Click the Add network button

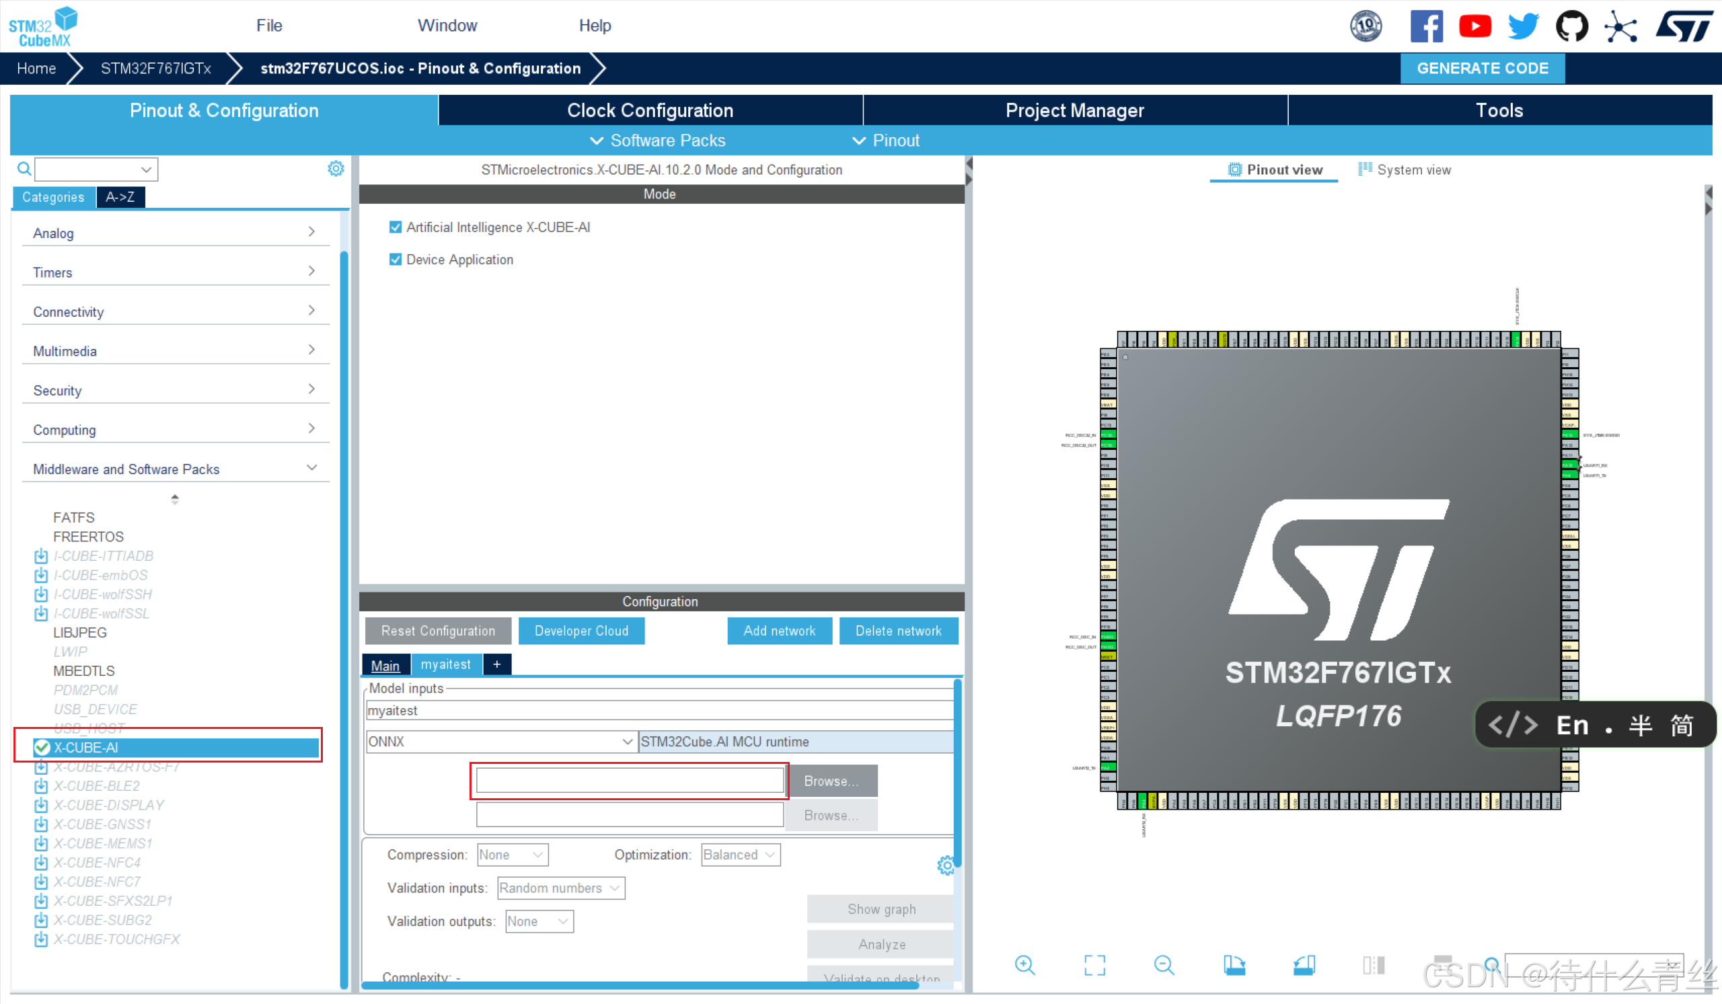[780, 631]
